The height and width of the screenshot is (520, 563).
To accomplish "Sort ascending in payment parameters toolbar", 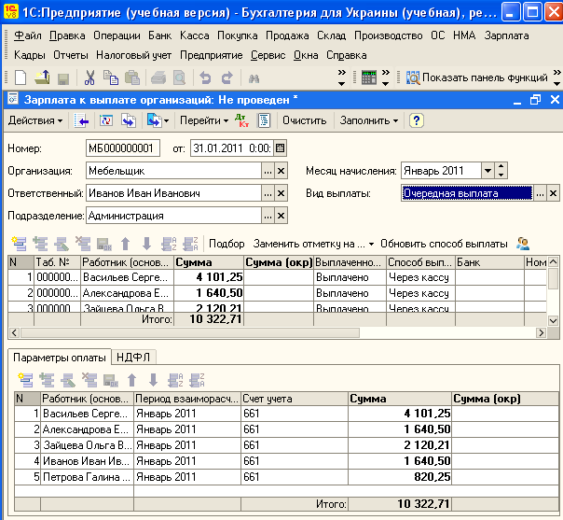I will (x=175, y=380).
